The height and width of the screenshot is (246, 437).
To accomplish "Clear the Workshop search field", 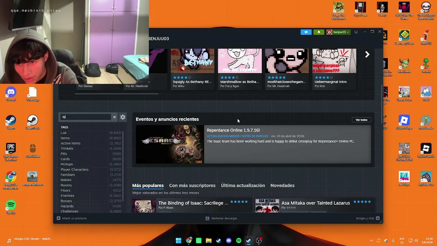I will [114, 117].
